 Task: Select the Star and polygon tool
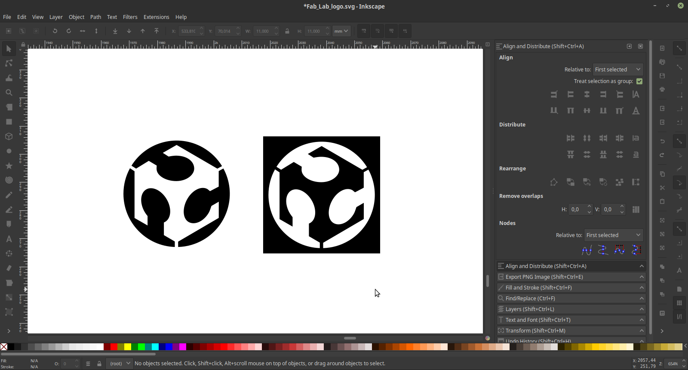(9, 166)
